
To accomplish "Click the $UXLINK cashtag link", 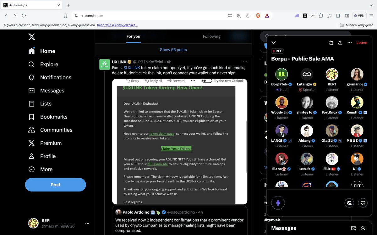I will 132,68.
